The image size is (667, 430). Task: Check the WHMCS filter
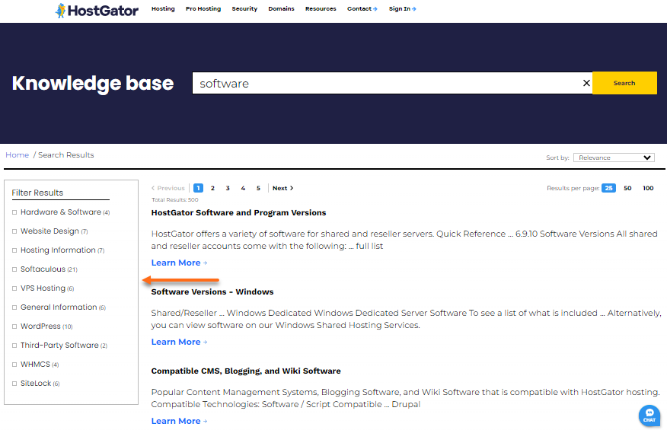pyautogui.click(x=14, y=365)
